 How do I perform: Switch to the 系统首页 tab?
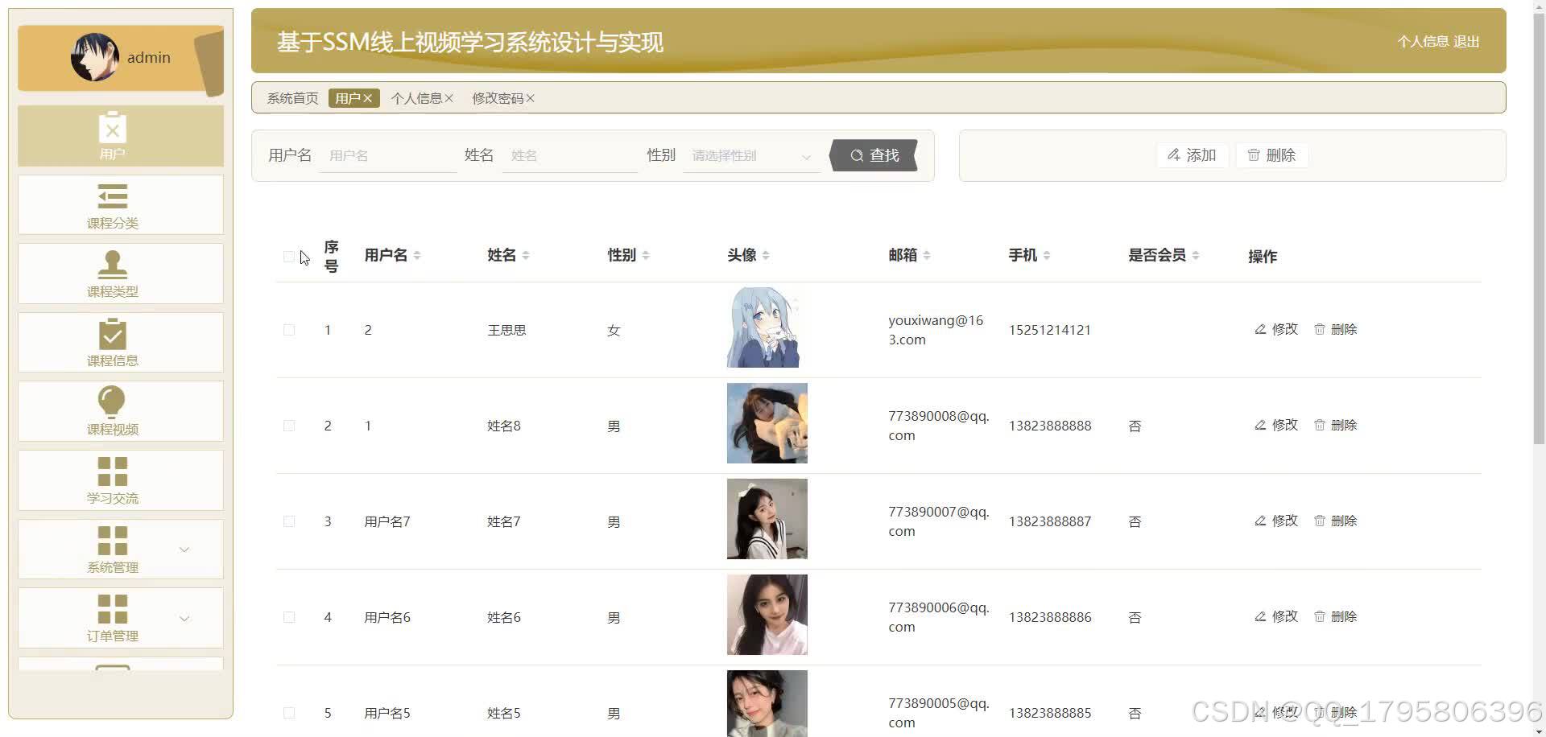(x=291, y=97)
